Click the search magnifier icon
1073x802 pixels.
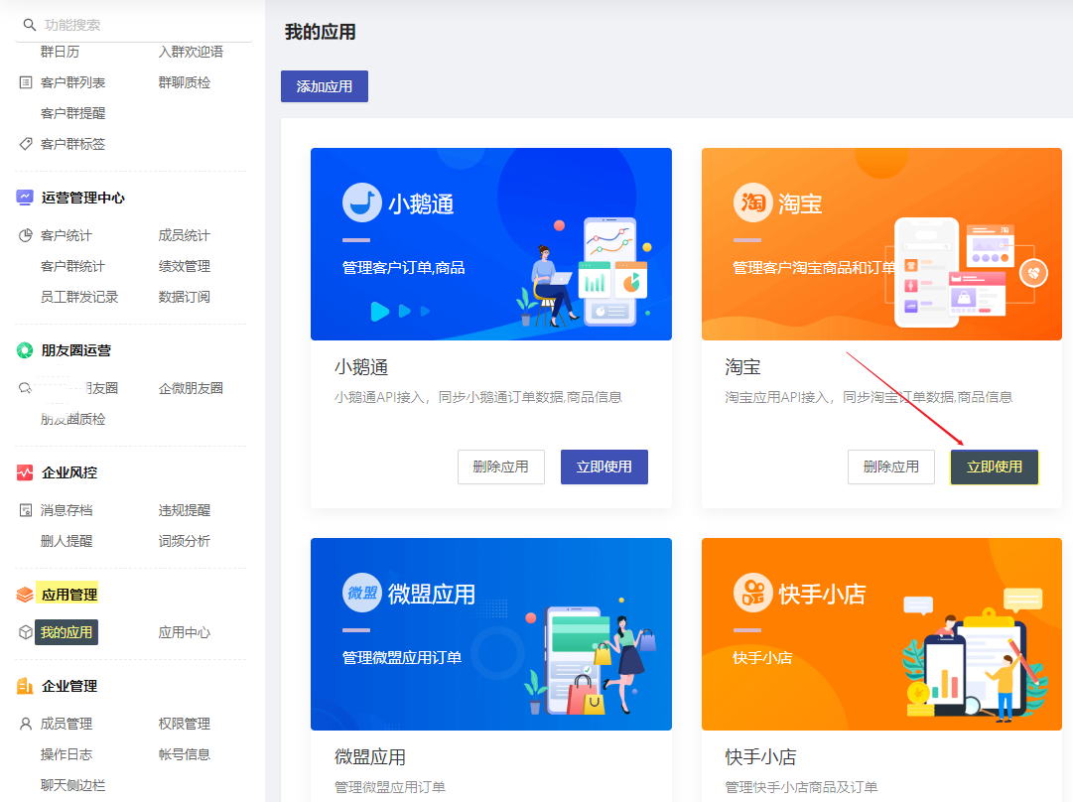pyautogui.click(x=30, y=25)
